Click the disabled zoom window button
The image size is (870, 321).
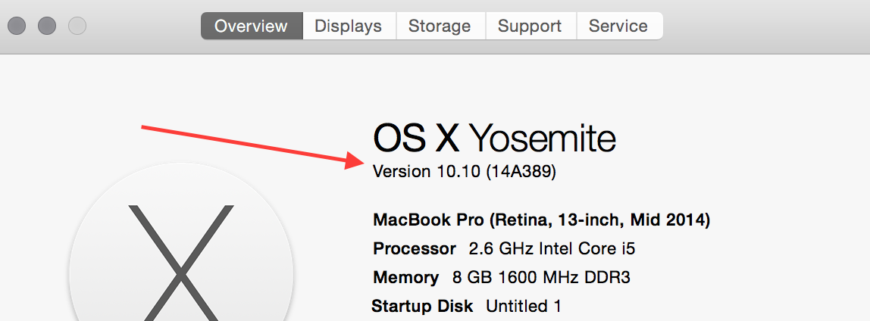click(77, 26)
